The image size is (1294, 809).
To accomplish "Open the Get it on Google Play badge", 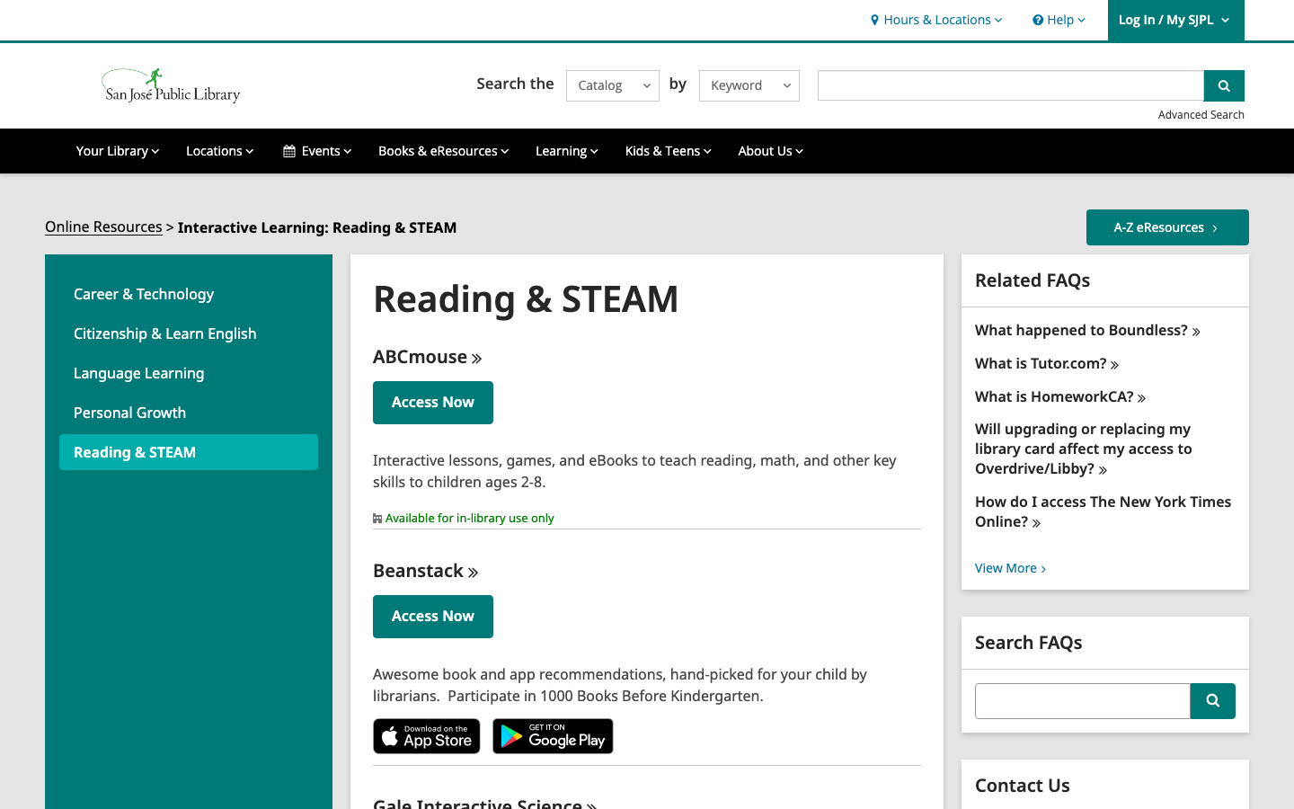I will [553, 736].
